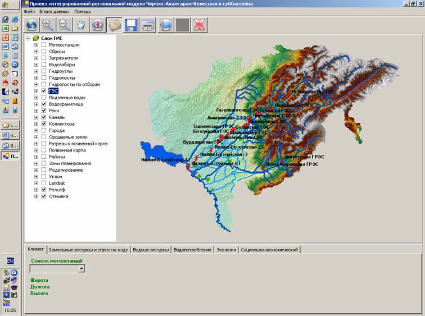Click the floppy disk save icon
The width and height of the screenshot is (425, 316).
132,25
